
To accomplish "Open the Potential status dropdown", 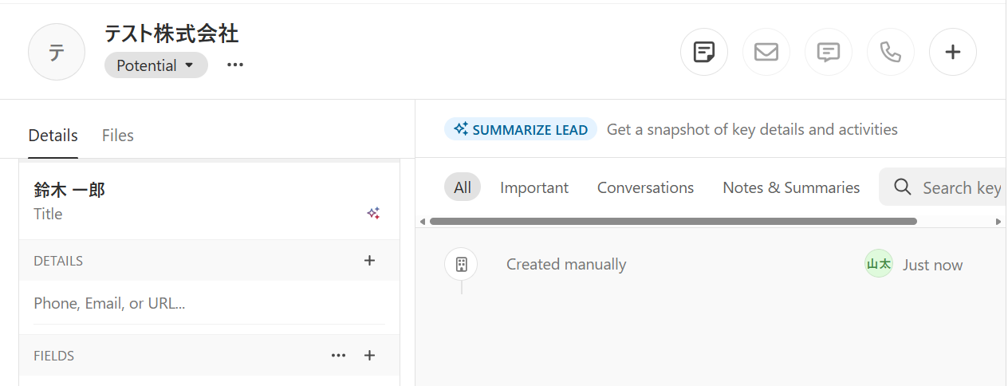I will (156, 65).
